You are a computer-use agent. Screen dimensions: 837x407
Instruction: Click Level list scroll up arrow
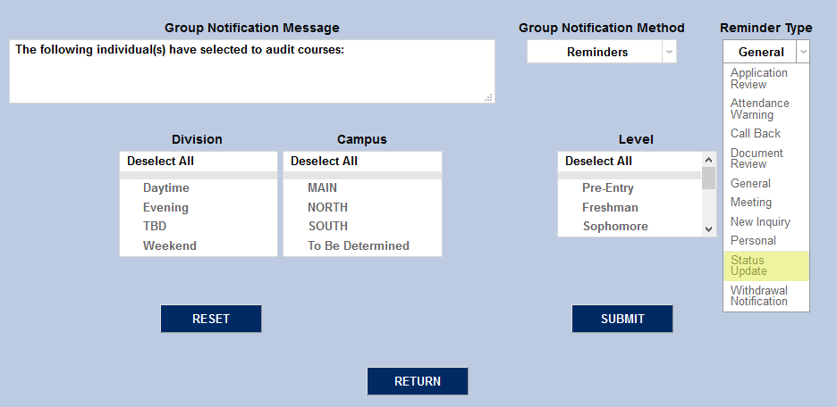click(x=709, y=160)
